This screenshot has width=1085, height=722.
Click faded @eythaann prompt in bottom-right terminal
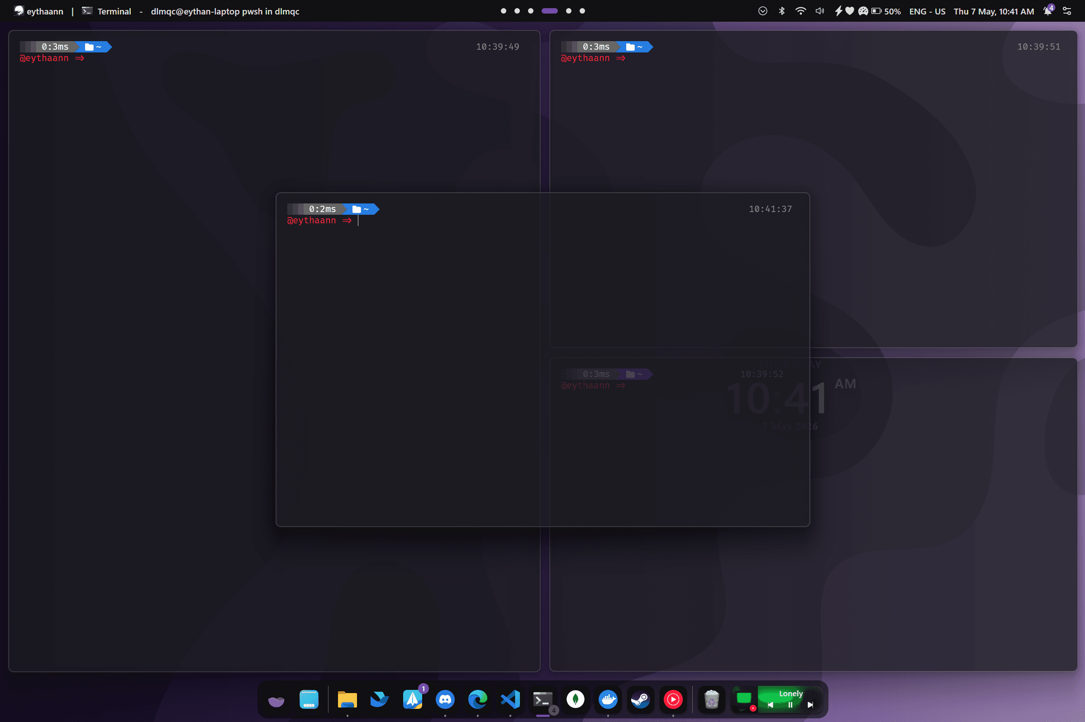[x=585, y=385]
